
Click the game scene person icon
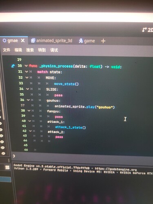(x=81, y=41)
